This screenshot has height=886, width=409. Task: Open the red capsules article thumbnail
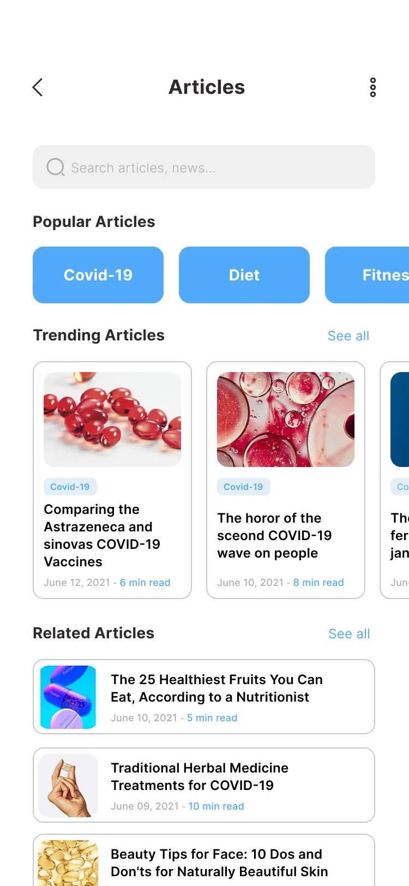(x=112, y=420)
